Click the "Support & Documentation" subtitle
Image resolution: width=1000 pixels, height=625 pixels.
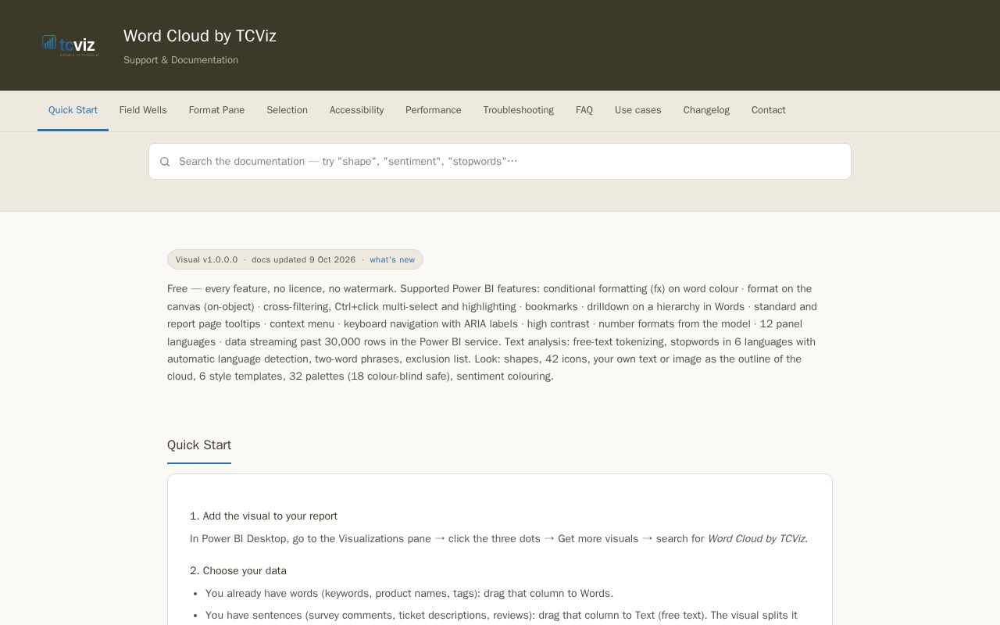coord(180,60)
